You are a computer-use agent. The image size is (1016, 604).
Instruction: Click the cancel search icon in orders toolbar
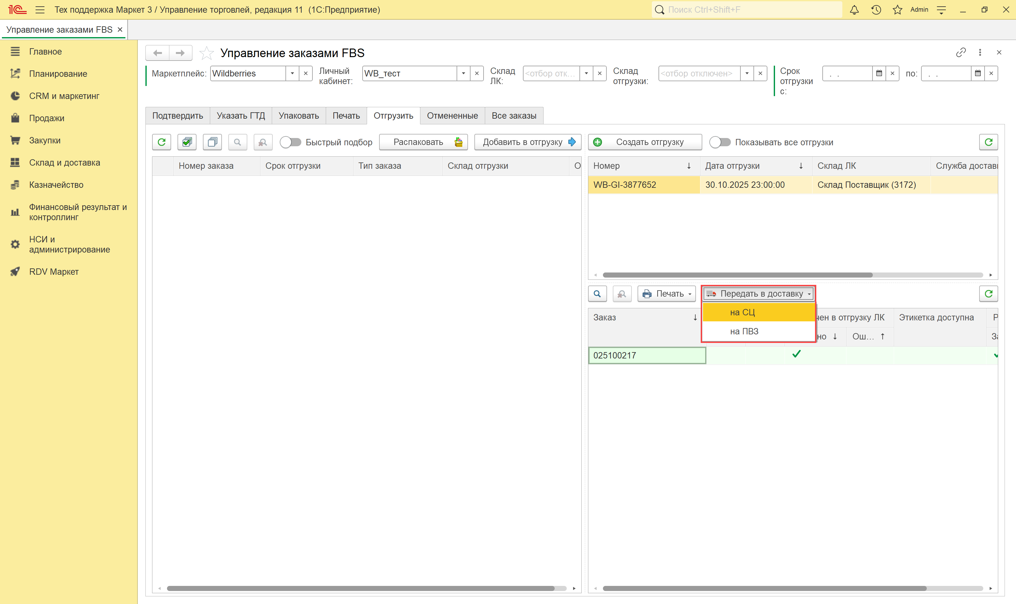[x=263, y=142]
